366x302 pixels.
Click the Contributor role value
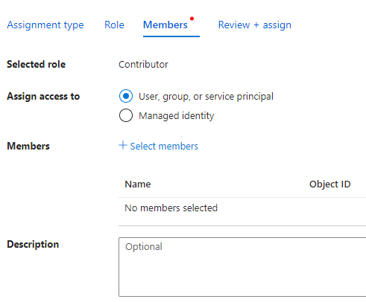pos(143,65)
